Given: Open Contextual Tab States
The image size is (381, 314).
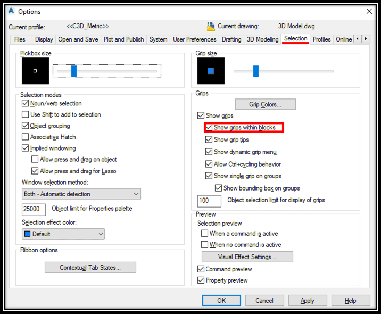Looking at the screenshot, I should [90, 267].
